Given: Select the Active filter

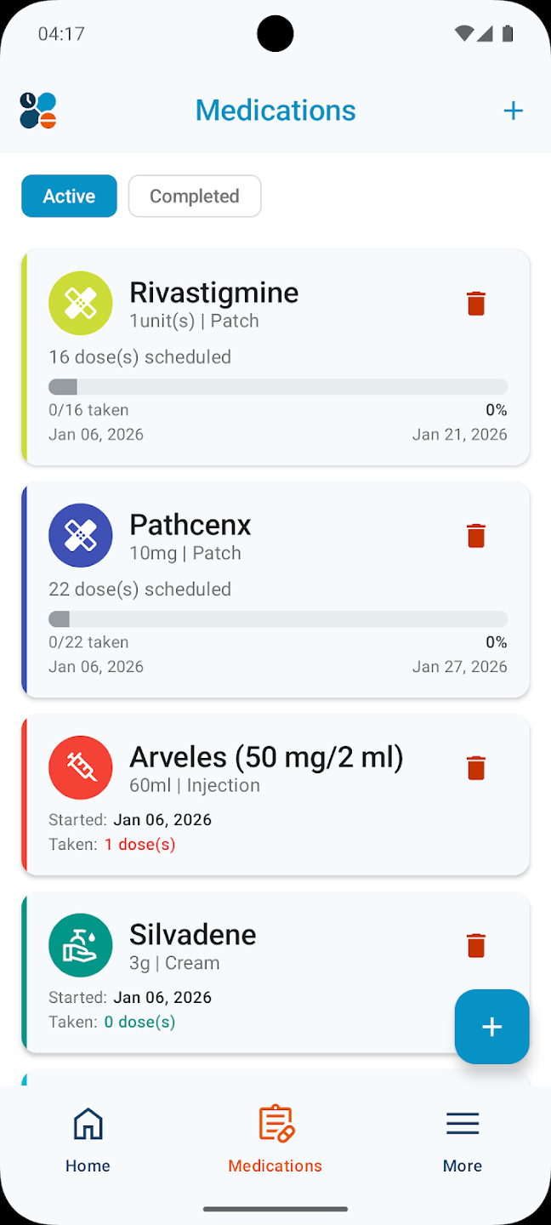Looking at the screenshot, I should 69,196.
